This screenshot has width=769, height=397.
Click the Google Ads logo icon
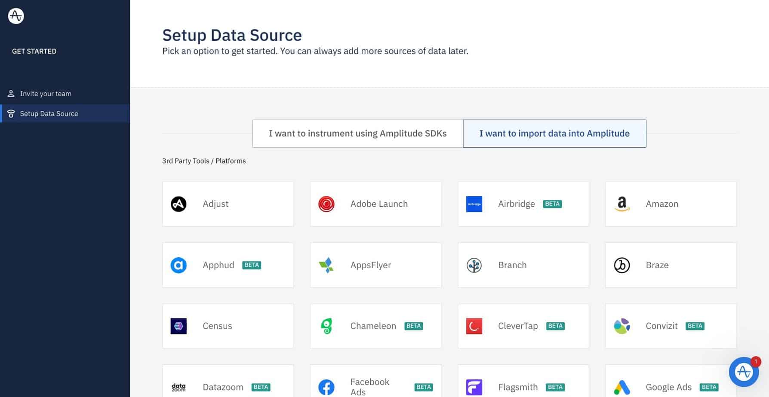(x=622, y=387)
